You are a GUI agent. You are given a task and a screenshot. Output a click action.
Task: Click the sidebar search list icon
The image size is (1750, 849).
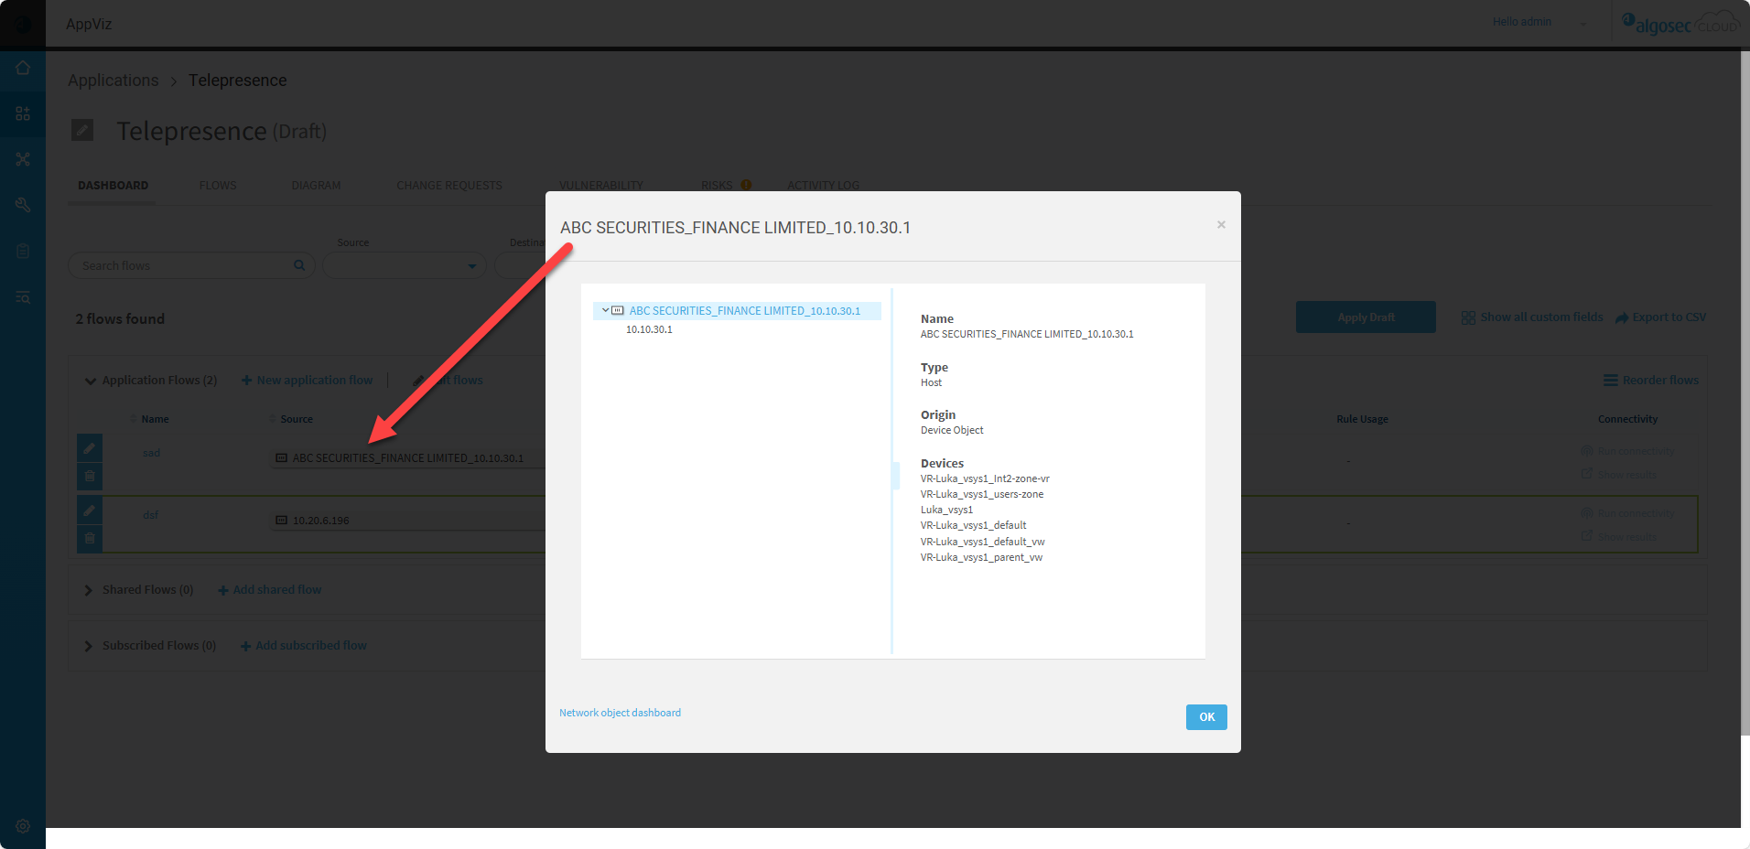23,297
